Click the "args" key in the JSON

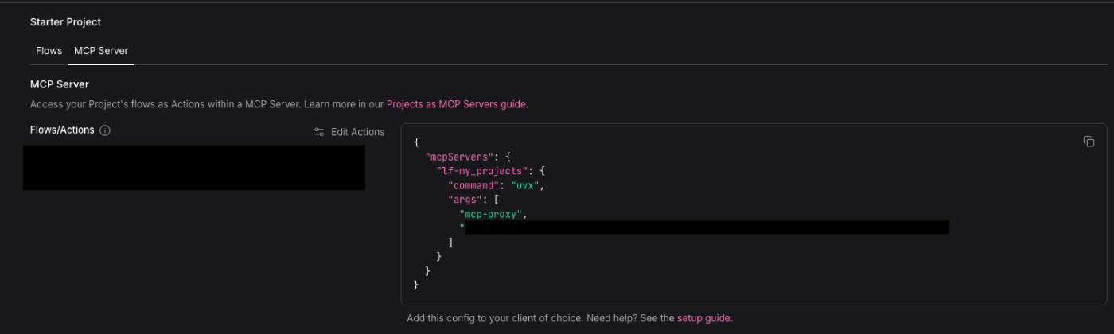[x=465, y=200]
